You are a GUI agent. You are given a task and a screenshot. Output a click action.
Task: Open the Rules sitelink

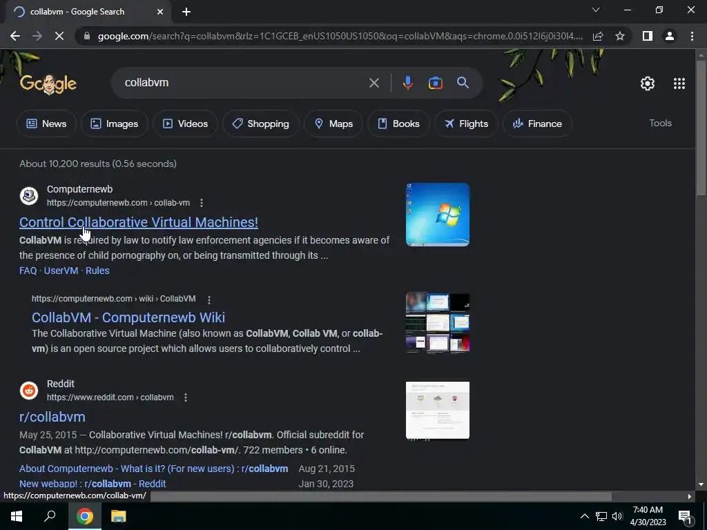pos(97,271)
